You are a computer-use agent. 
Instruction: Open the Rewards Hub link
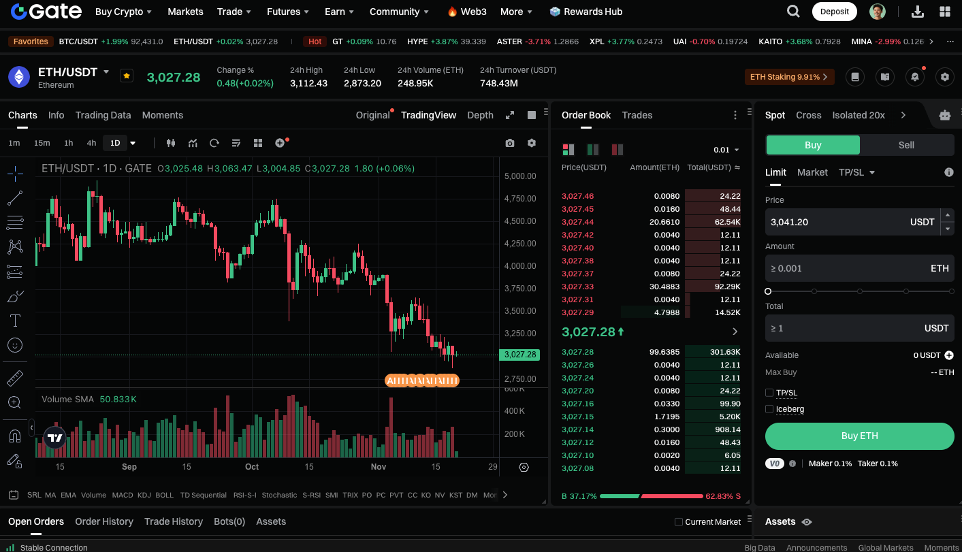pos(586,12)
